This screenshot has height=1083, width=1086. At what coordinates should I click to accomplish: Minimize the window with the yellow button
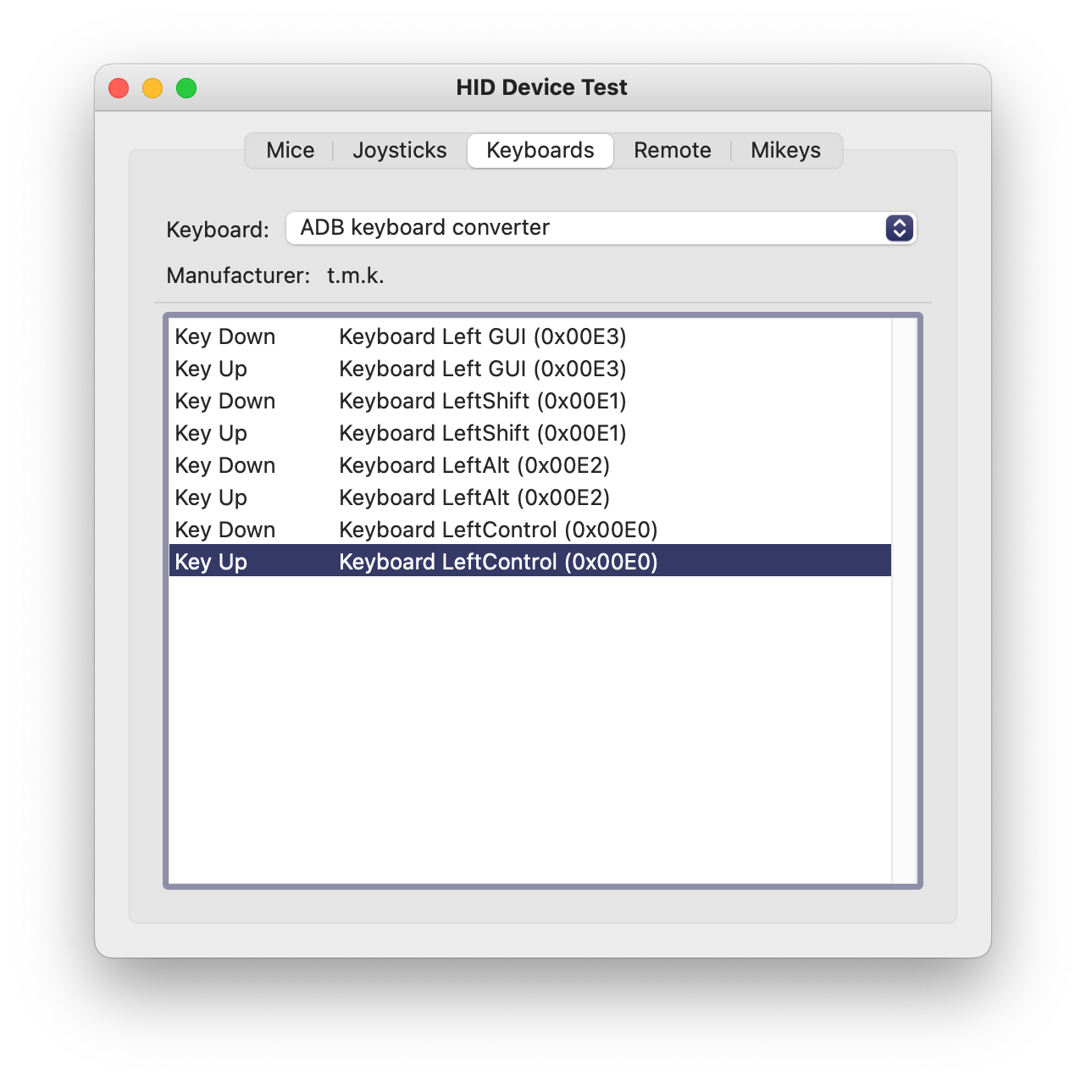coord(152,88)
